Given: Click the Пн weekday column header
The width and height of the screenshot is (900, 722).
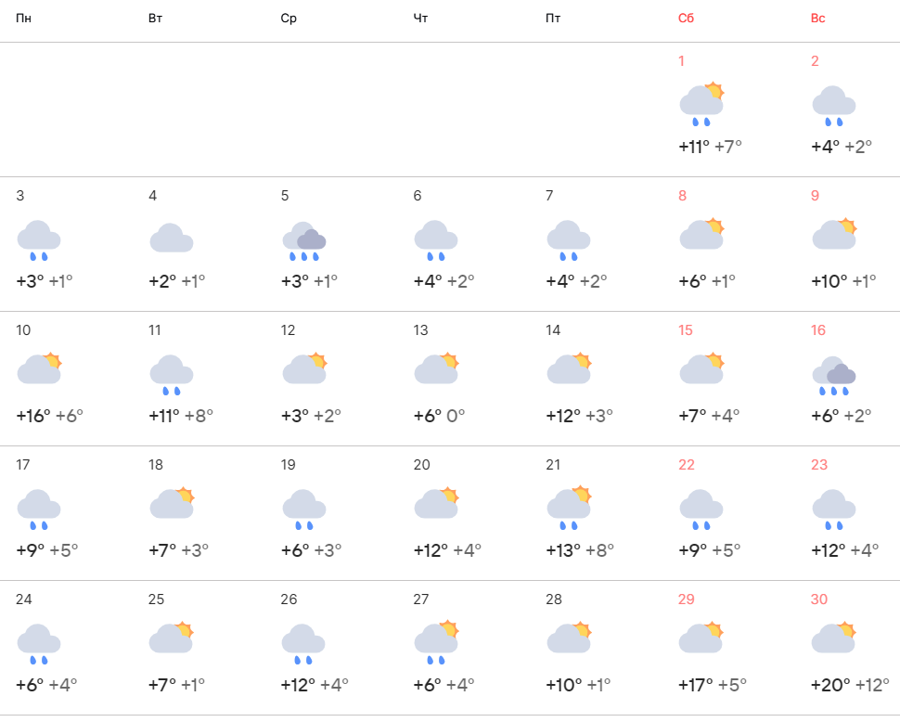Looking at the screenshot, I should (23, 19).
